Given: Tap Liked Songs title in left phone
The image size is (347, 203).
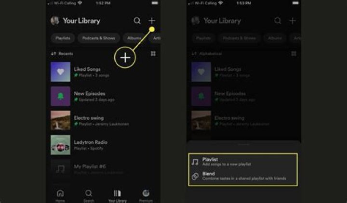Looking at the screenshot, I should (87, 69).
